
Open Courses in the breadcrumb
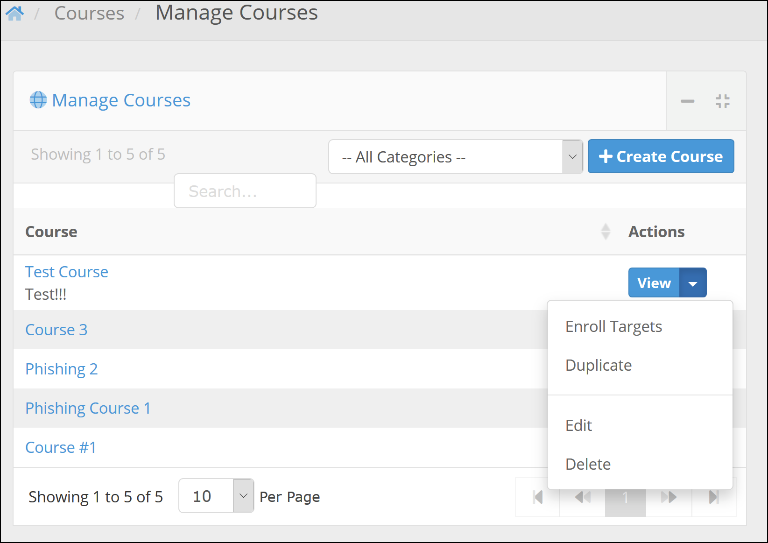click(89, 14)
